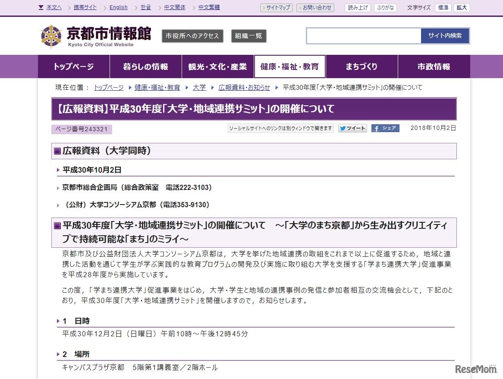Open the 観光・文化・産業 menu
Image resolution: width=503 pixels, height=379 pixels.
[x=217, y=66]
